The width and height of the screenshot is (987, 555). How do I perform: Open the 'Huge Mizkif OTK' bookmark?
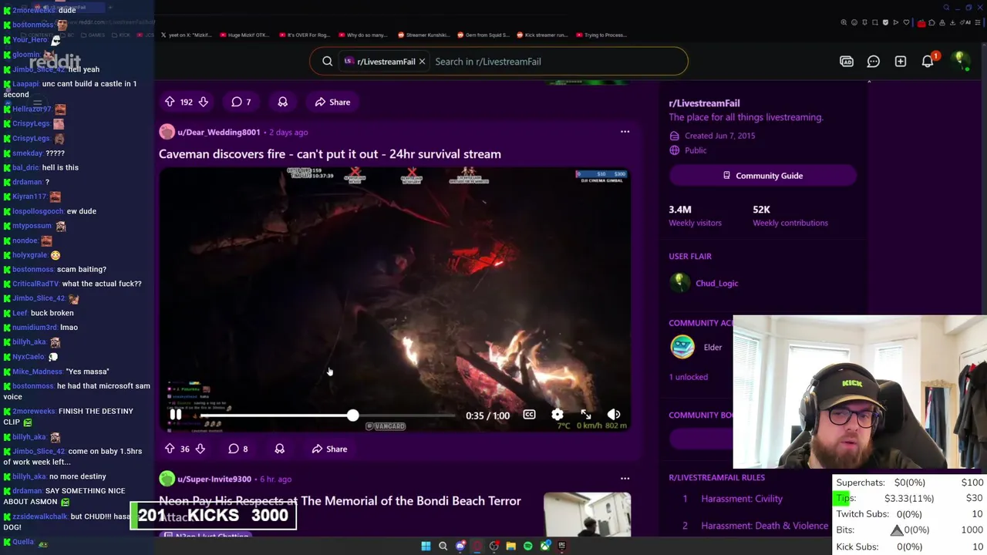(x=245, y=35)
